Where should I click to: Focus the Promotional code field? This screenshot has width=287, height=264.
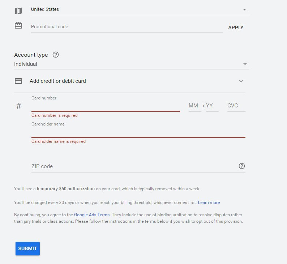127,27
